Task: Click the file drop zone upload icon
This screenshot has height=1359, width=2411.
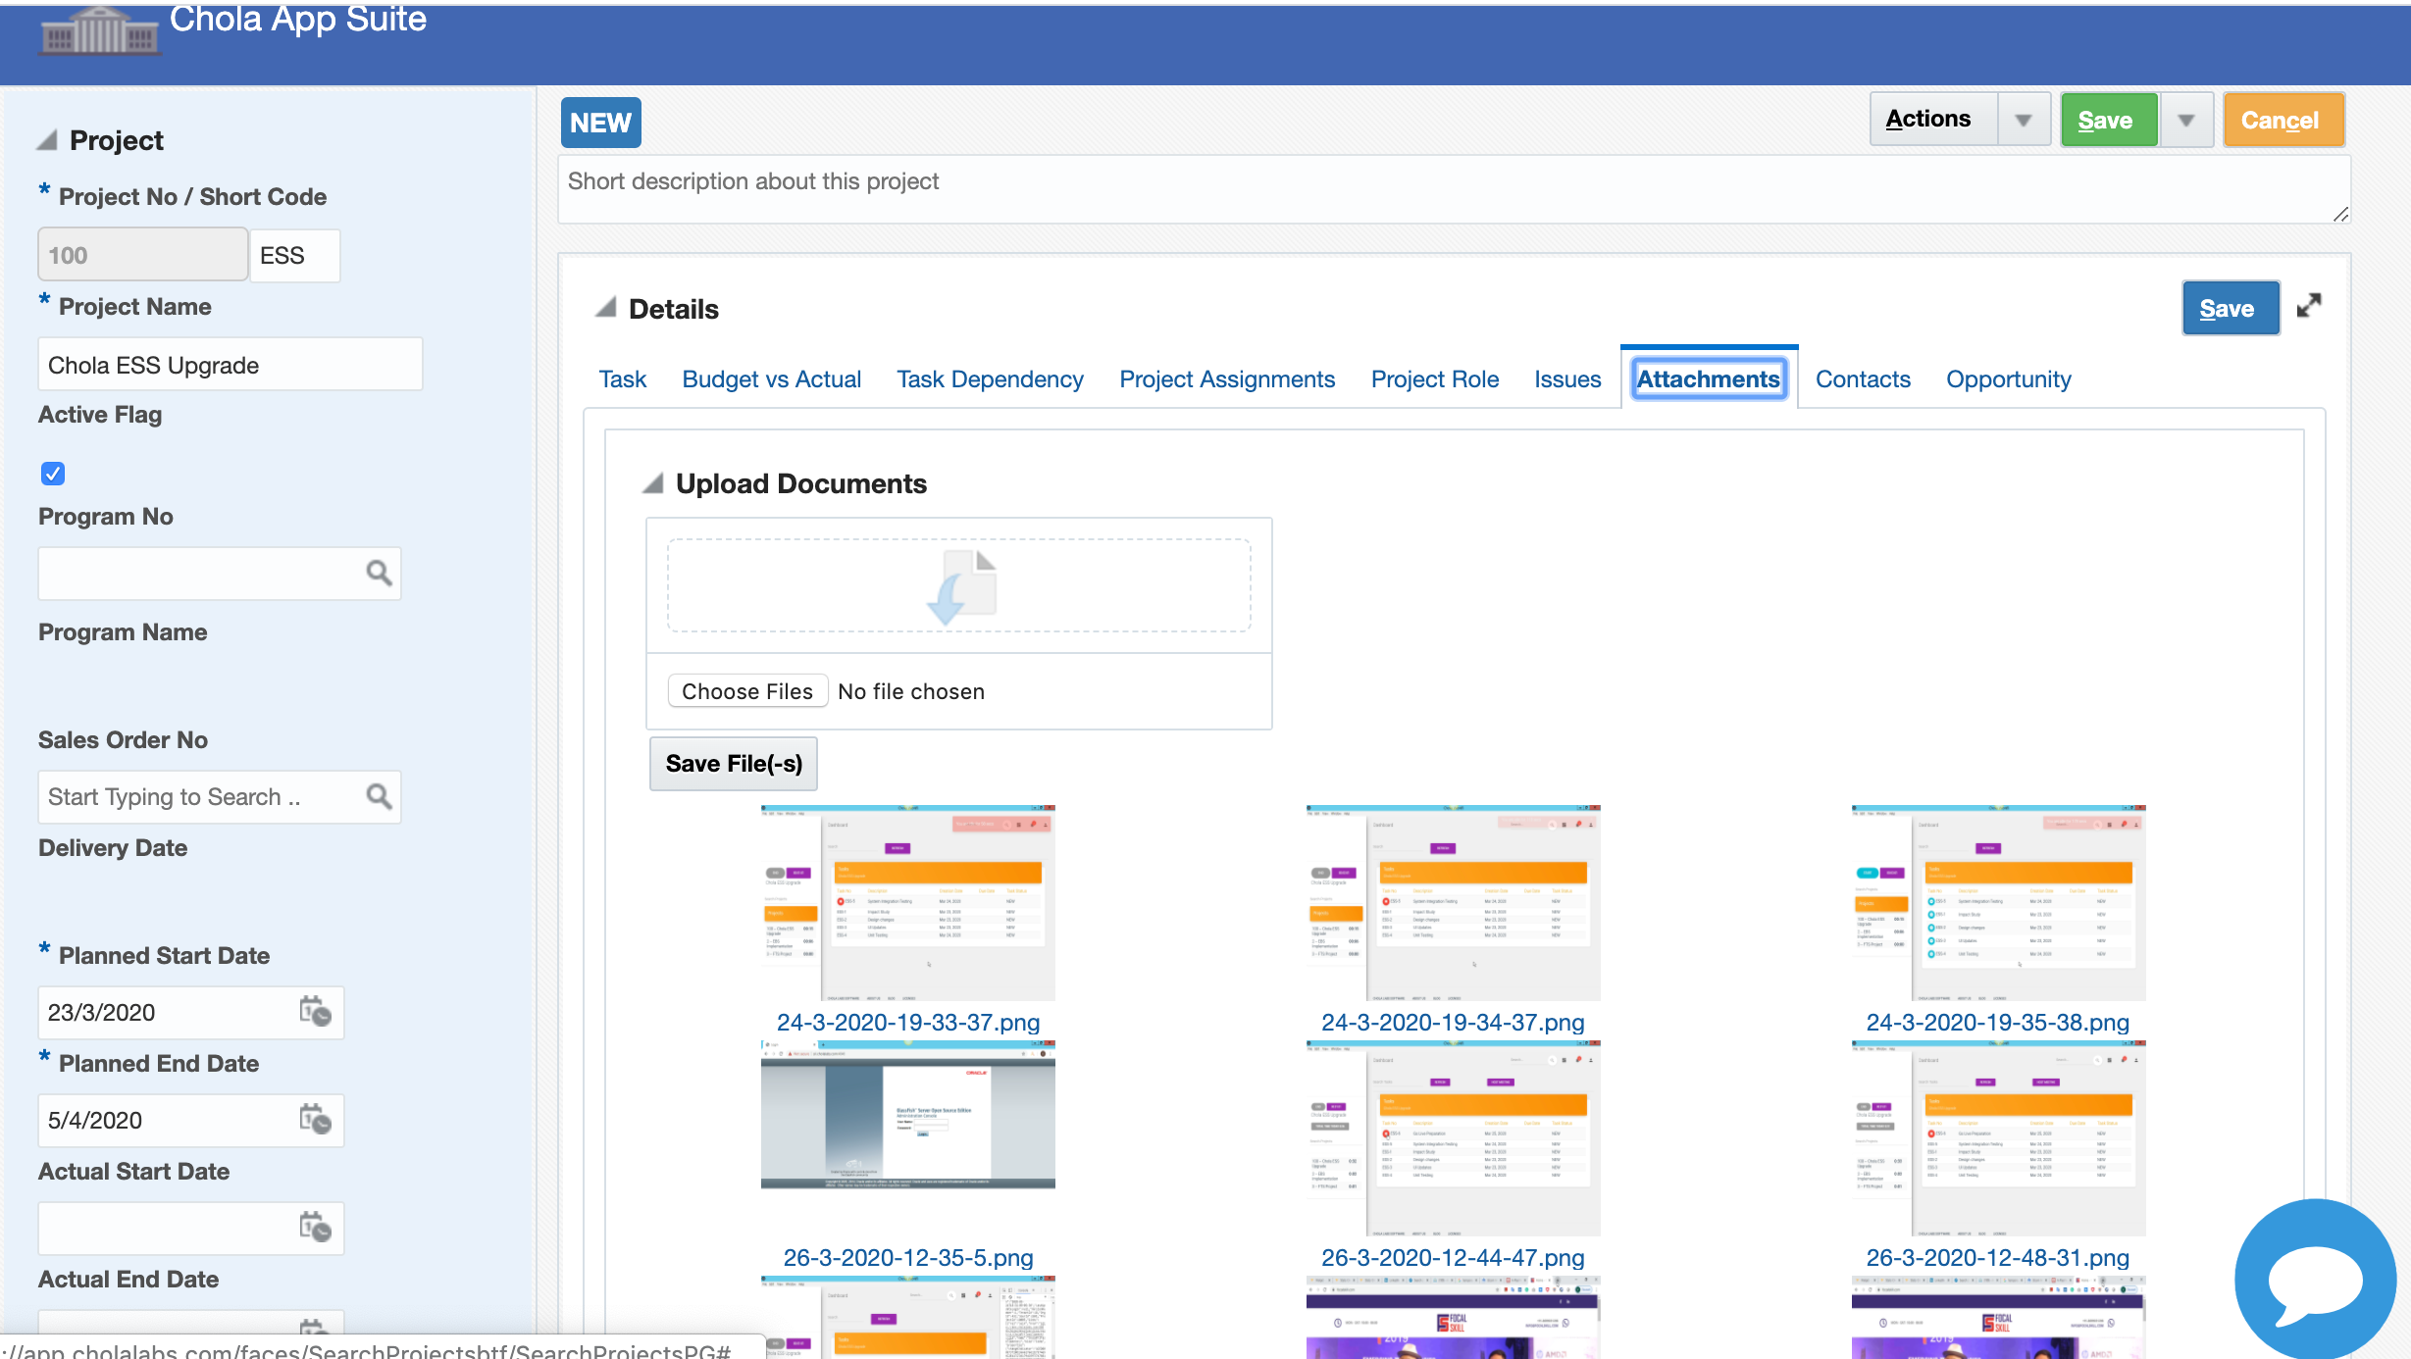Action: 960,586
